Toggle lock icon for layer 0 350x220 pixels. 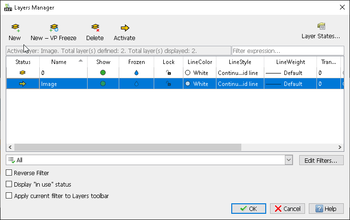[168, 73]
